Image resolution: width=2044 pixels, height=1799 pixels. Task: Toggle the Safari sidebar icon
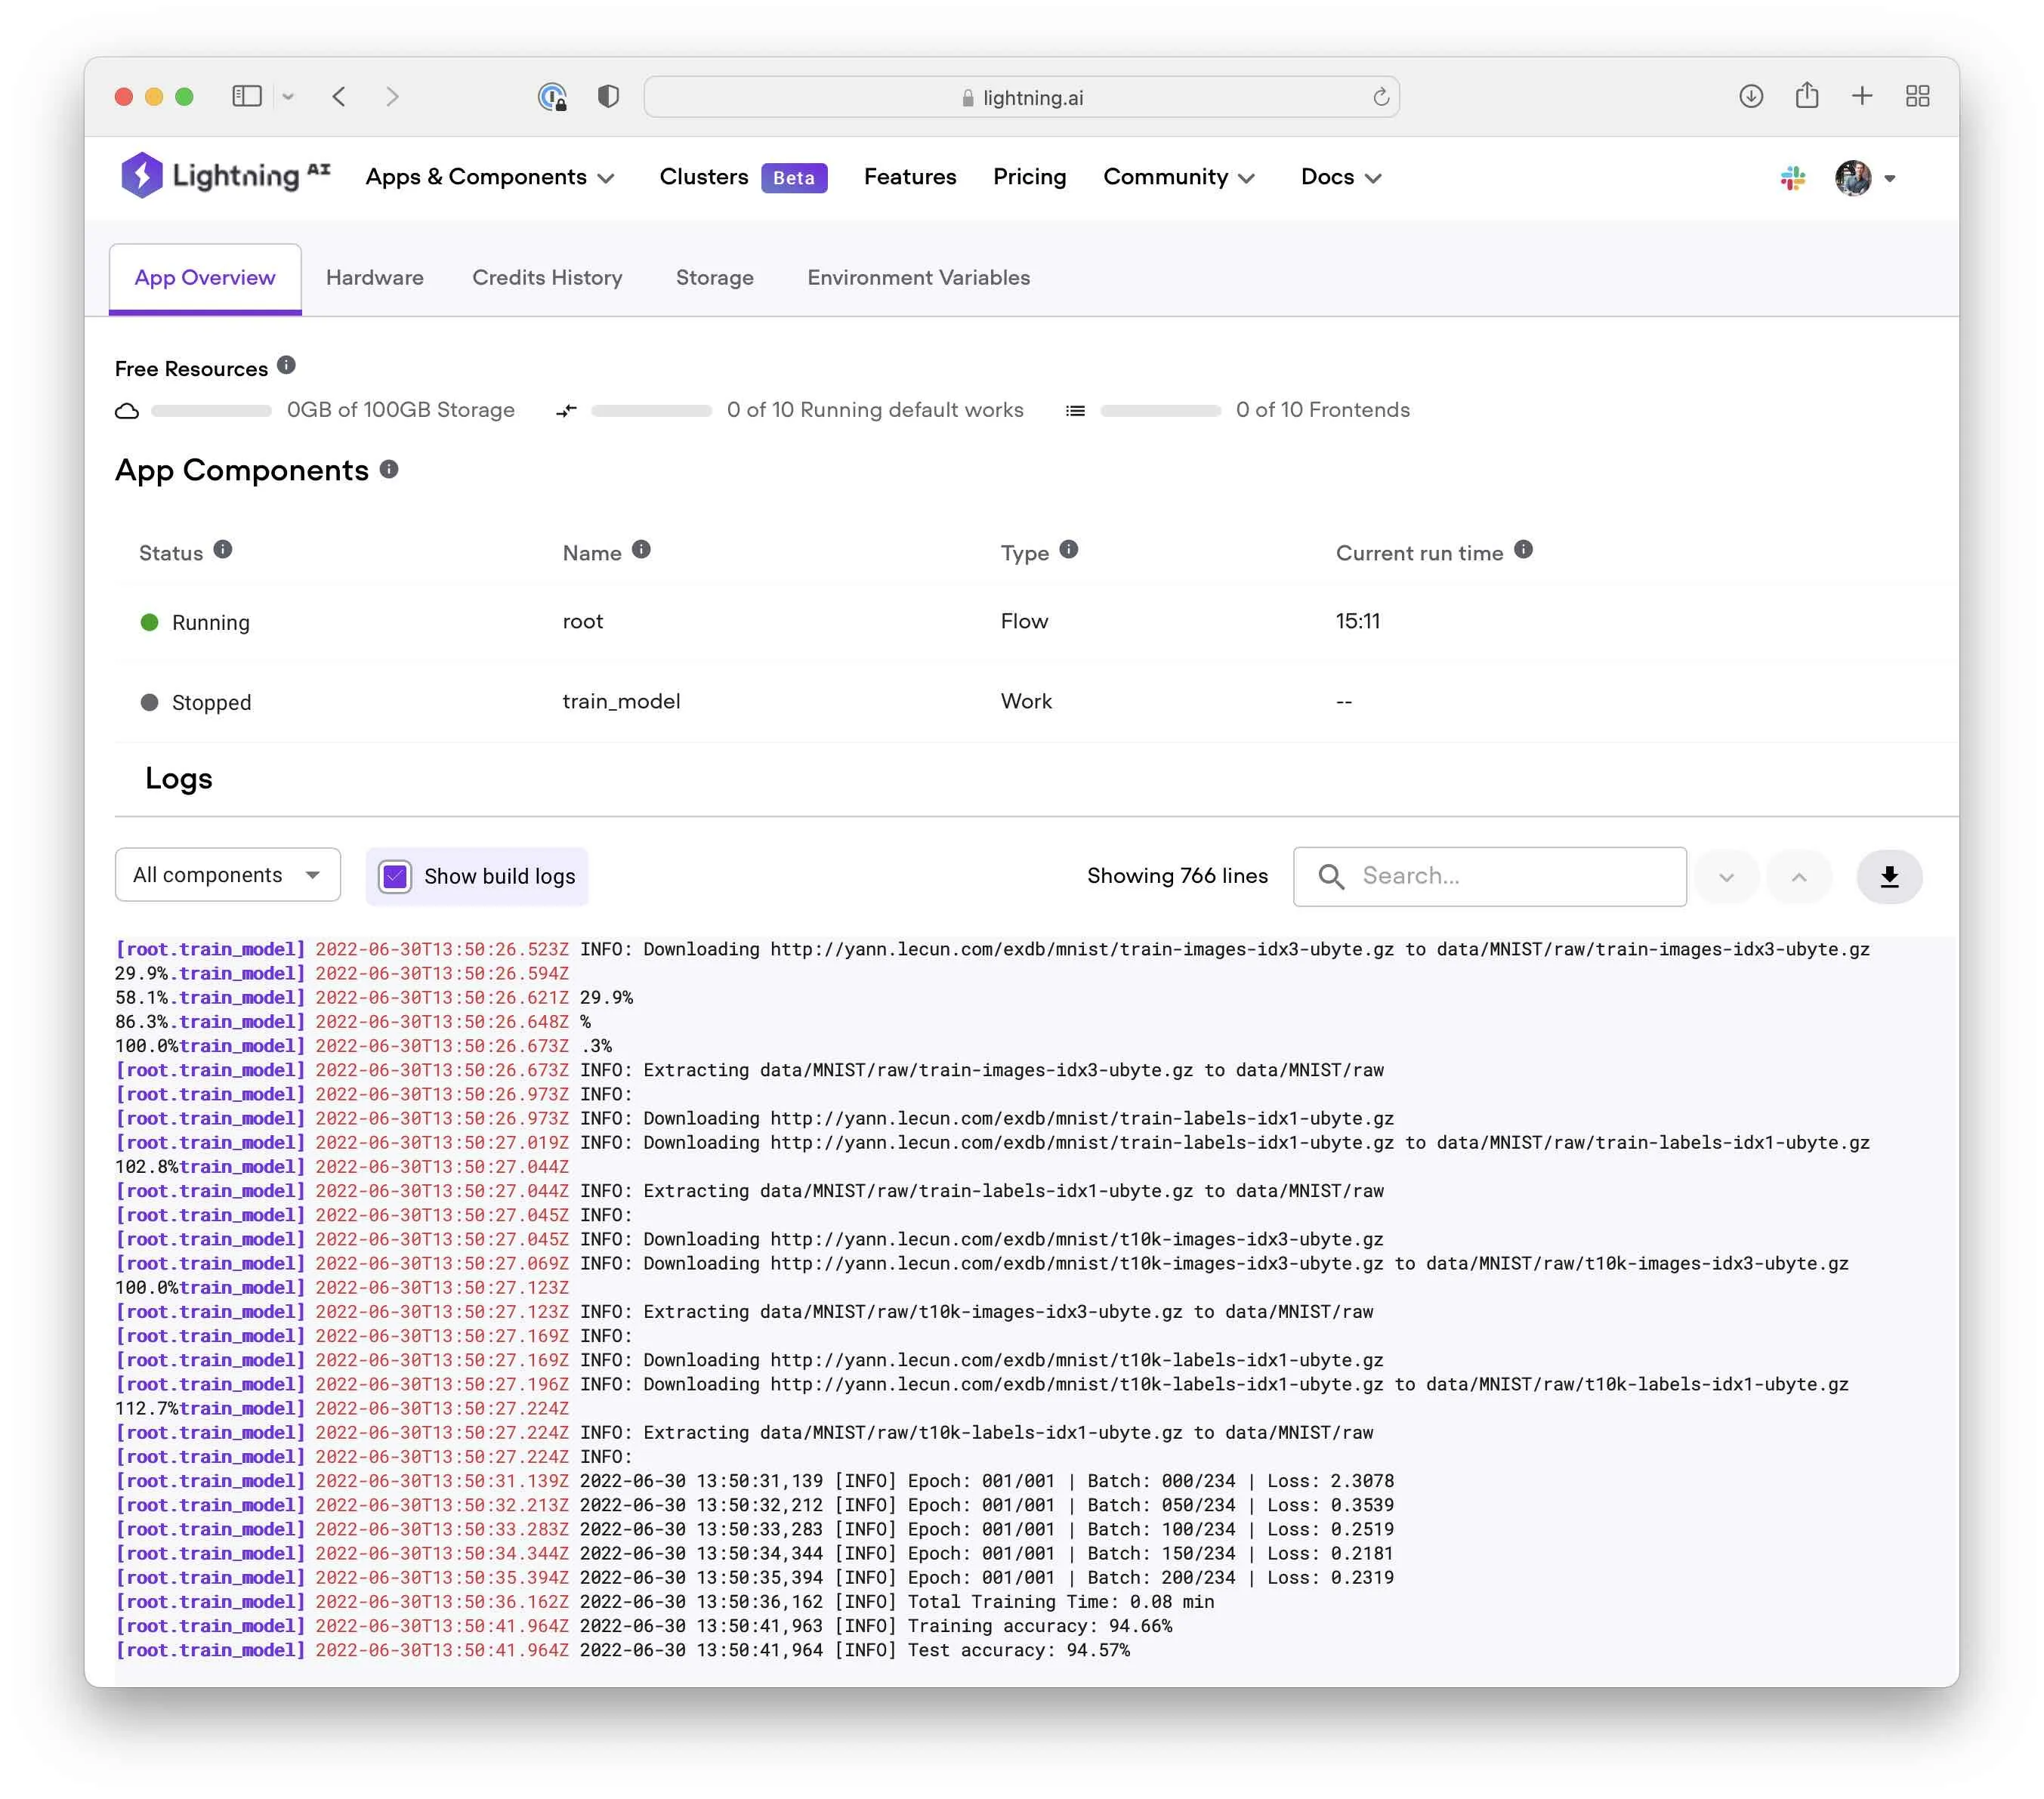pos(246,96)
